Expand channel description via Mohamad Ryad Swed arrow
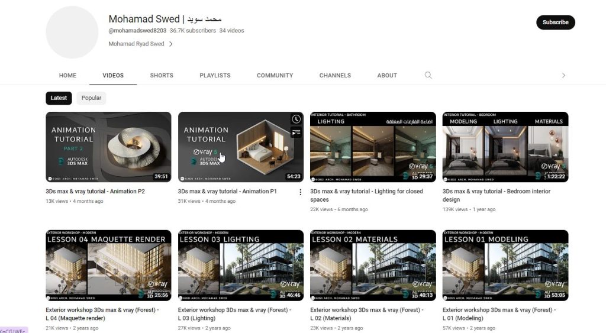Image resolution: width=606 pixels, height=333 pixels. 171,44
